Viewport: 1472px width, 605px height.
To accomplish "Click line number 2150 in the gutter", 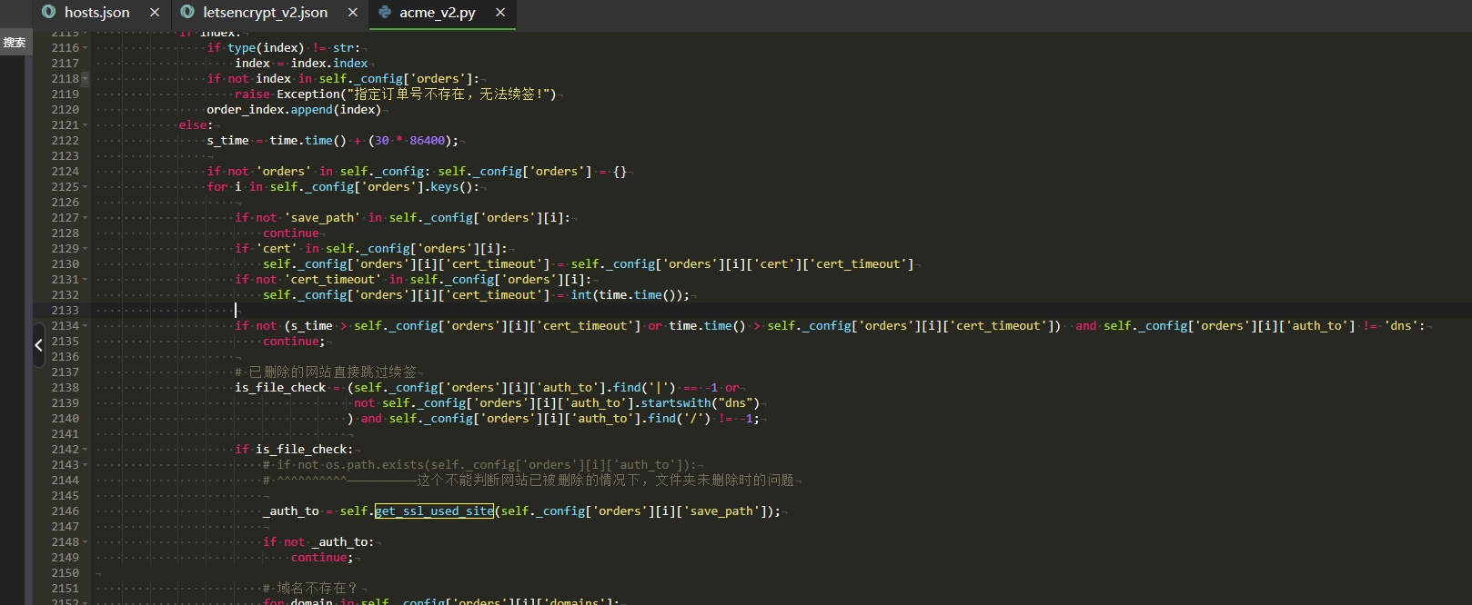I will point(65,573).
